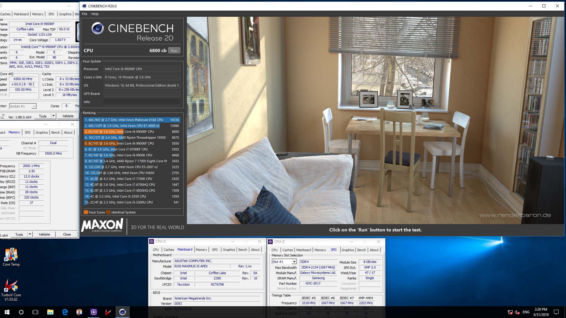Select Core i7-7700K ranking row
This screenshot has height=318, width=566.
tap(132, 179)
